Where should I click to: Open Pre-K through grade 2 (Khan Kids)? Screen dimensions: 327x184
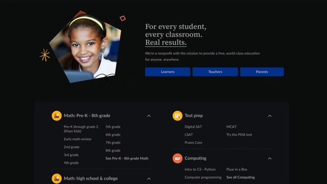click(x=81, y=129)
